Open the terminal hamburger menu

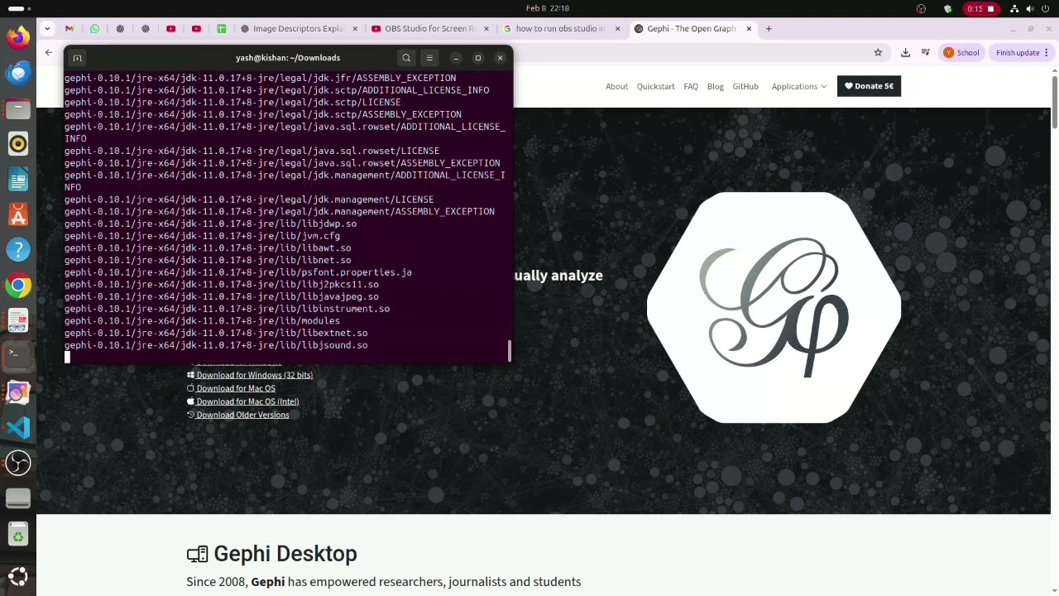[x=429, y=58]
